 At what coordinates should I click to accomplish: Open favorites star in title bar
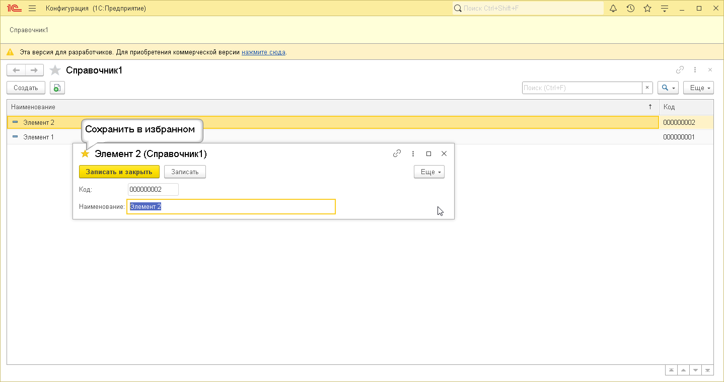(x=647, y=9)
